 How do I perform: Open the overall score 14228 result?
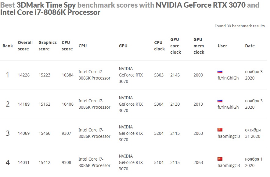[24, 75]
